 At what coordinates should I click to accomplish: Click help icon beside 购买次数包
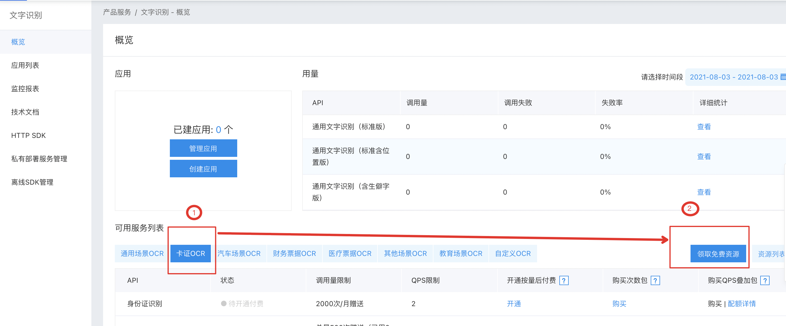(655, 280)
